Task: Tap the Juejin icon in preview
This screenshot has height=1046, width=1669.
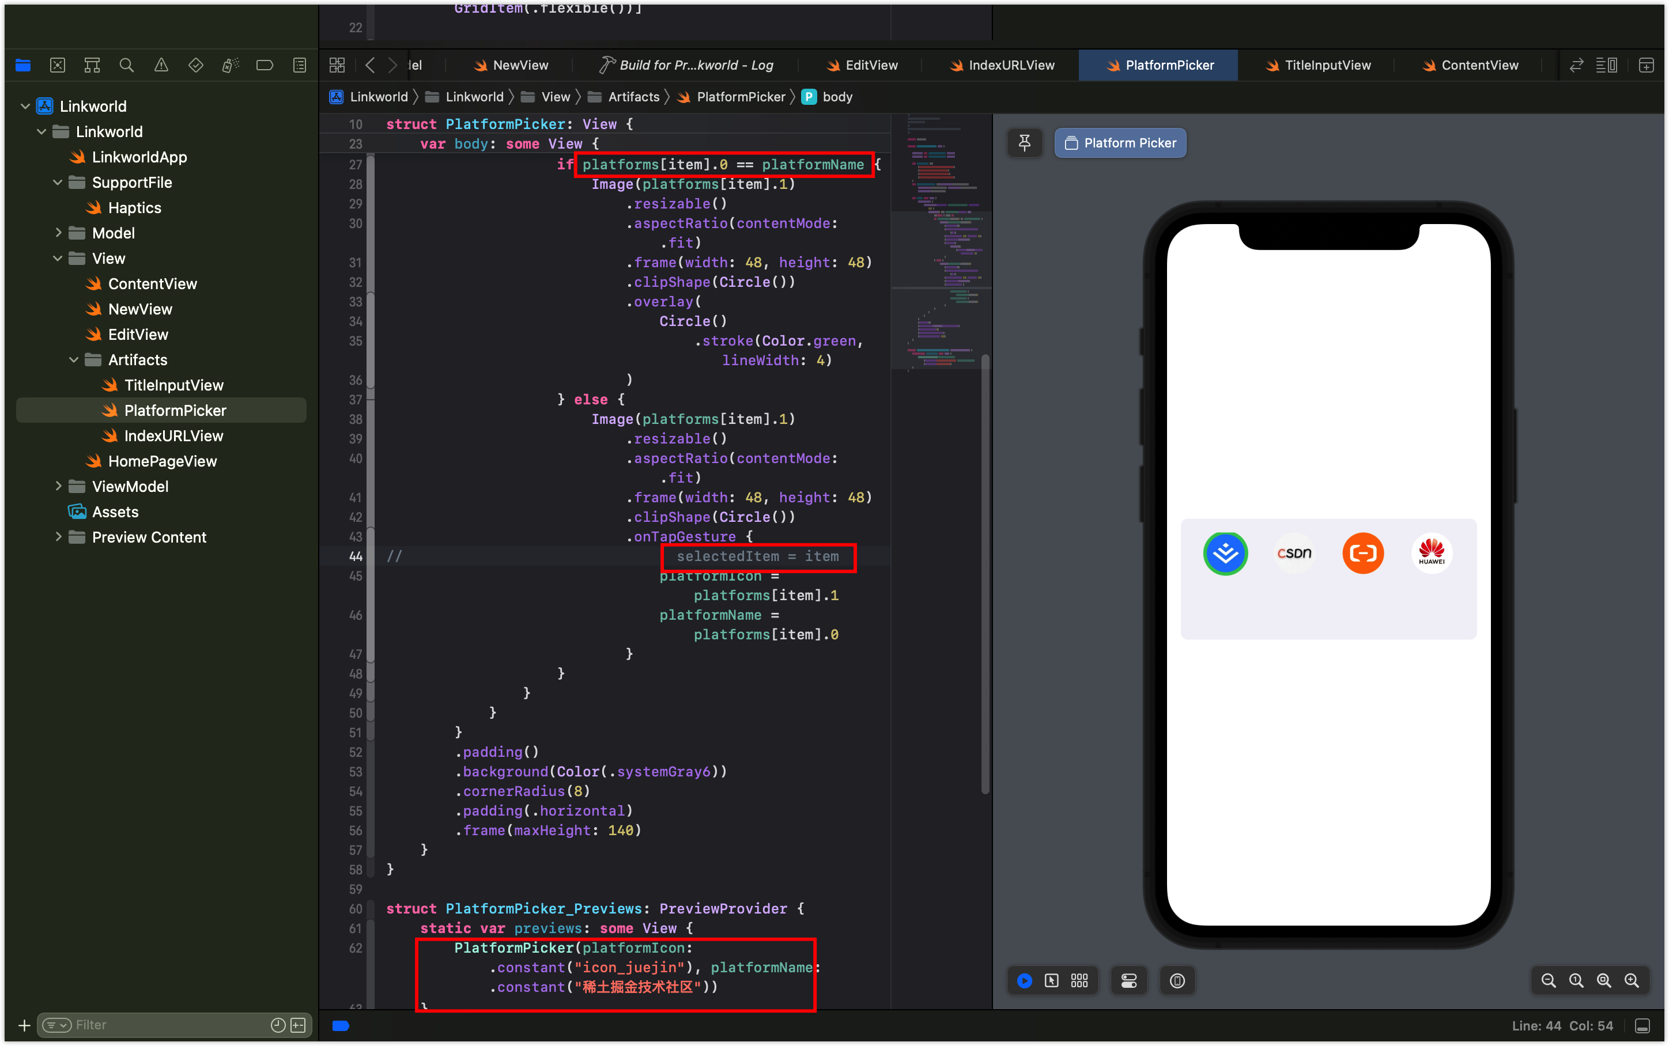Action: click(1225, 554)
